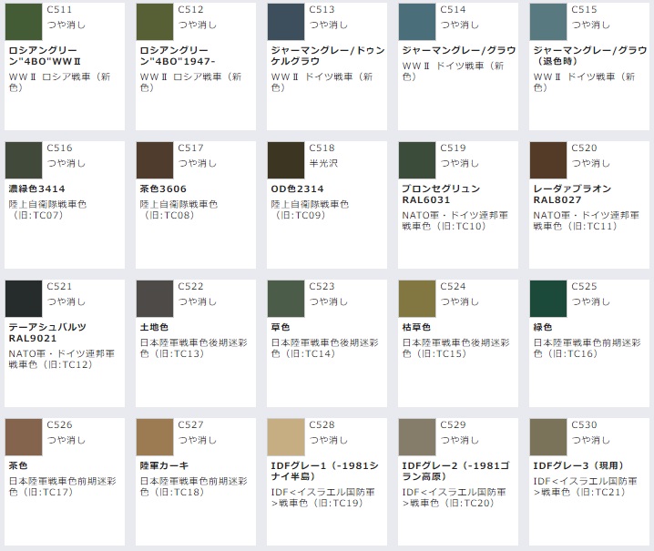Screen dimensions: 654x551
Task: Open the 茶色3606 title
Action: tap(163, 189)
